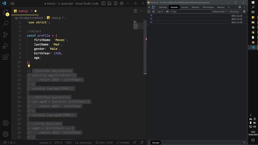Toggle primary side bar layout icon
The height and width of the screenshot is (145, 258).
coord(103,3)
